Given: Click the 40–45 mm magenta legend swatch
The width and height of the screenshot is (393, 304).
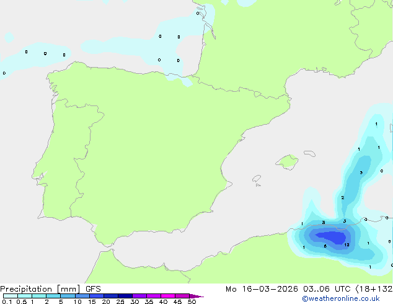Looking at the screenshot, I should 168,296.
